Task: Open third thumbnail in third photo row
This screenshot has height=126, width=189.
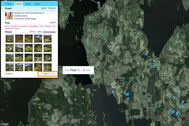Action: coord(29,57)
